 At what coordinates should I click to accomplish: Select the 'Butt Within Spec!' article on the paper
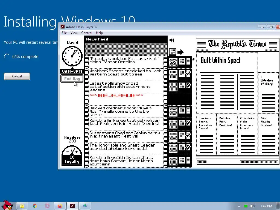coord(227,83)
